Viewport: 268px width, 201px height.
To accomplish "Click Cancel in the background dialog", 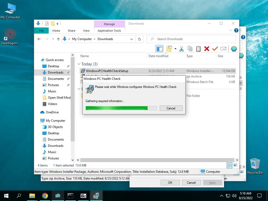I will click(x=191, y=182).
